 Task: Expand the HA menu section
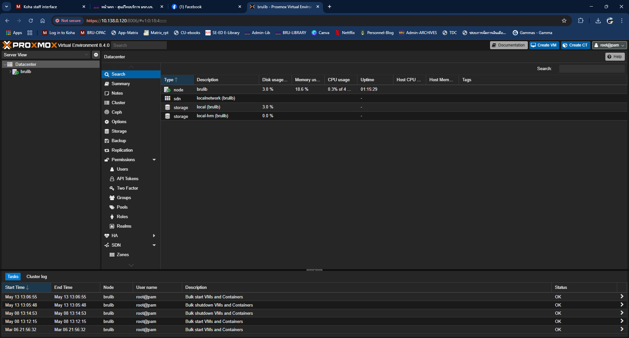tap(154, 236)
